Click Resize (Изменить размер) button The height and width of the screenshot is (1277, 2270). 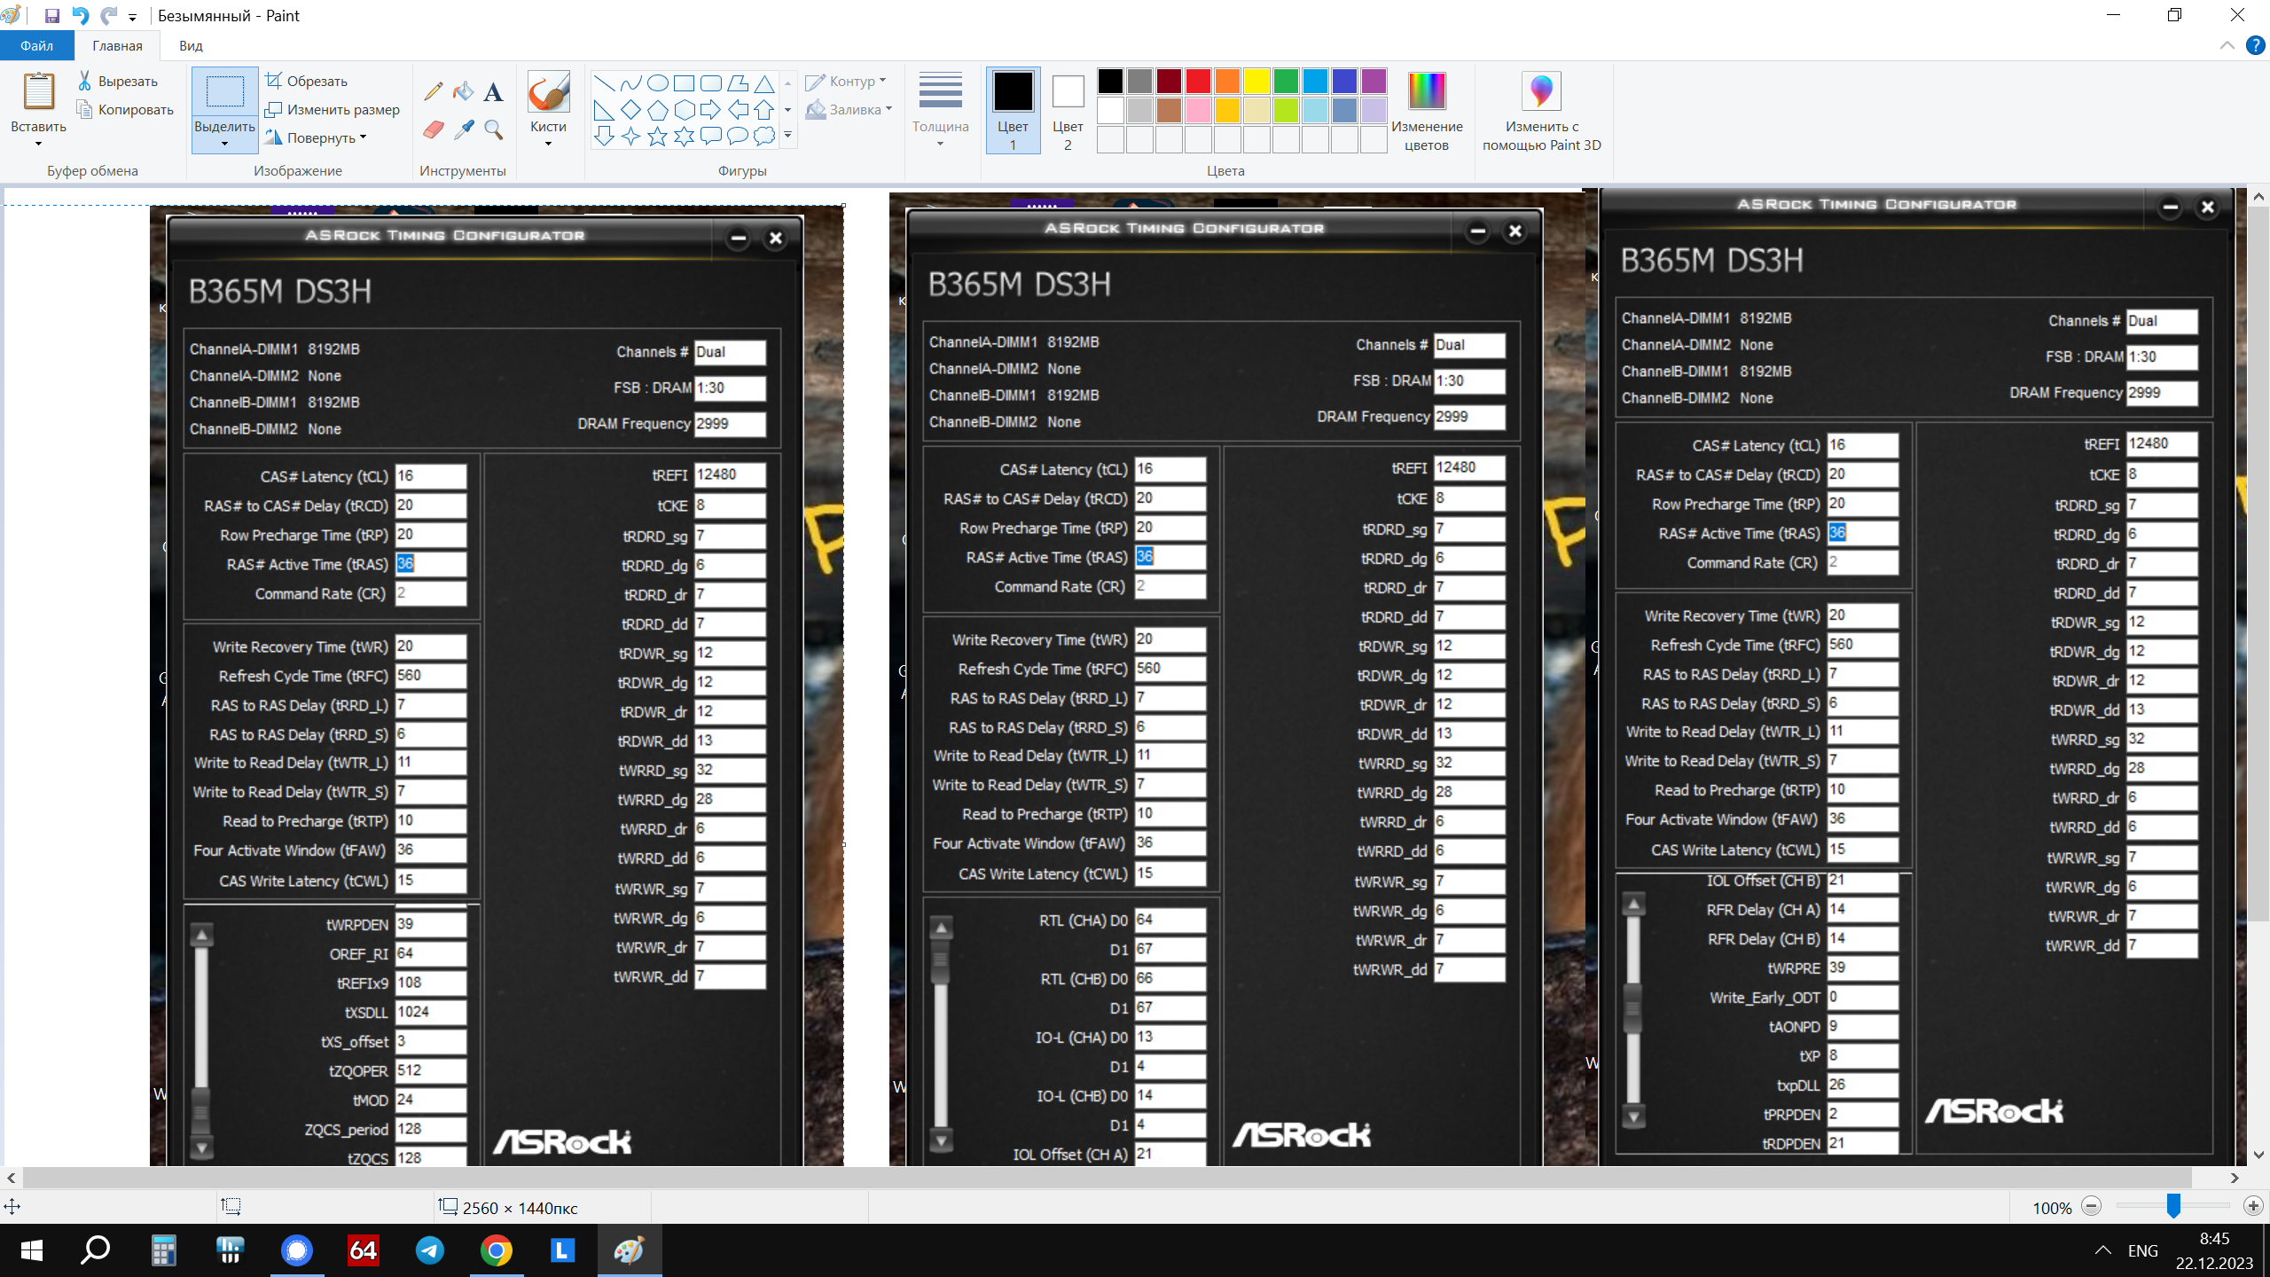(x=333, y=109)
